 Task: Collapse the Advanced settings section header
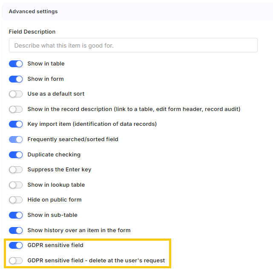(138, 11)
